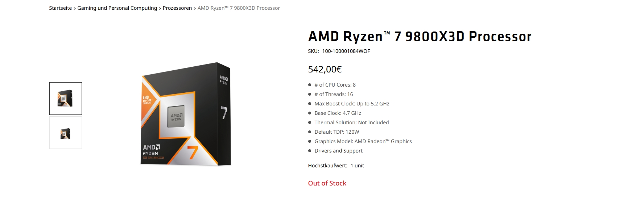This screenshot has width=636, height=221.
Task: Click the Threads: 16 spec line
Action: point(334,94)
